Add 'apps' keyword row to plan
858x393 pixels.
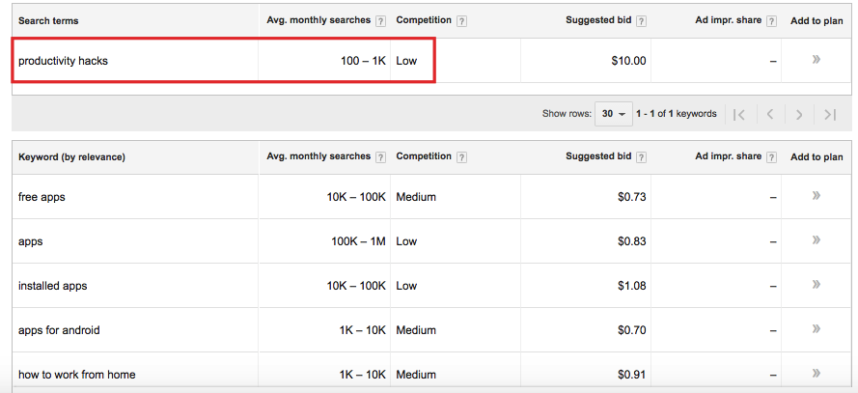pos(816,239)
